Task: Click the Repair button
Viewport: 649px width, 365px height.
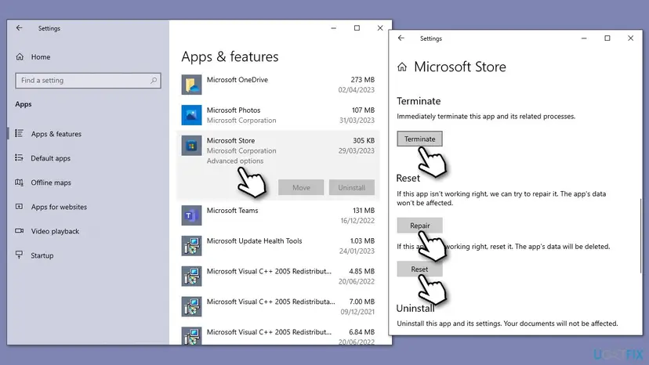Action: [x=419, y=226]
